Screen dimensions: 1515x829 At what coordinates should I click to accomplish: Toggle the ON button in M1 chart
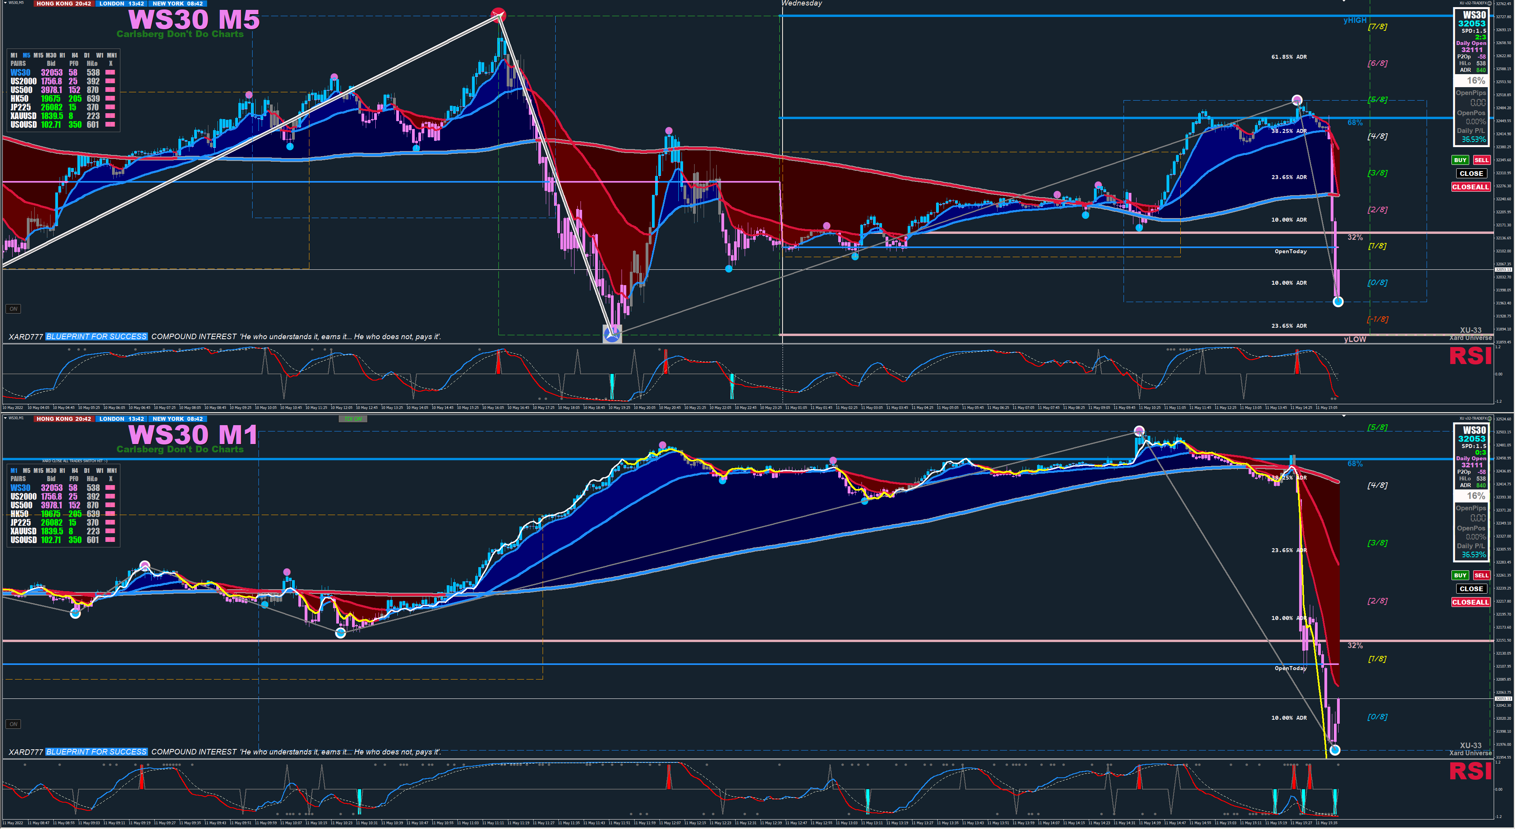coord(13,724)
